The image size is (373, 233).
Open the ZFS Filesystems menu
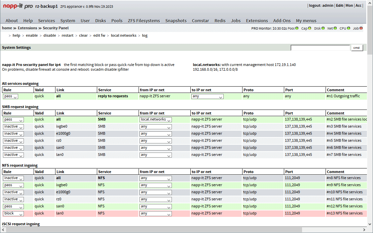[144, 21]
